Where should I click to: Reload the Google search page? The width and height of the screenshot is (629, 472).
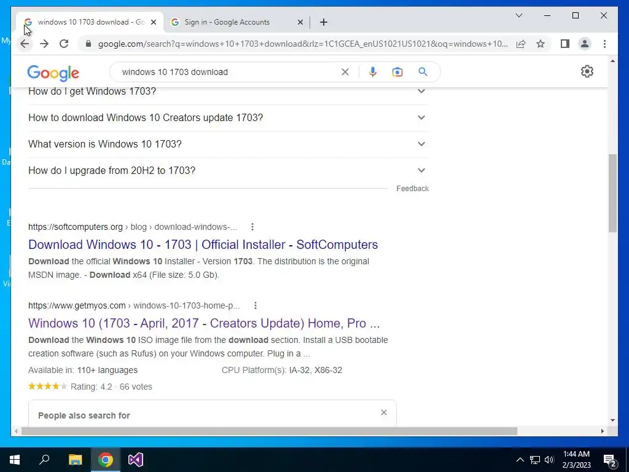click(x=64, y=44)
